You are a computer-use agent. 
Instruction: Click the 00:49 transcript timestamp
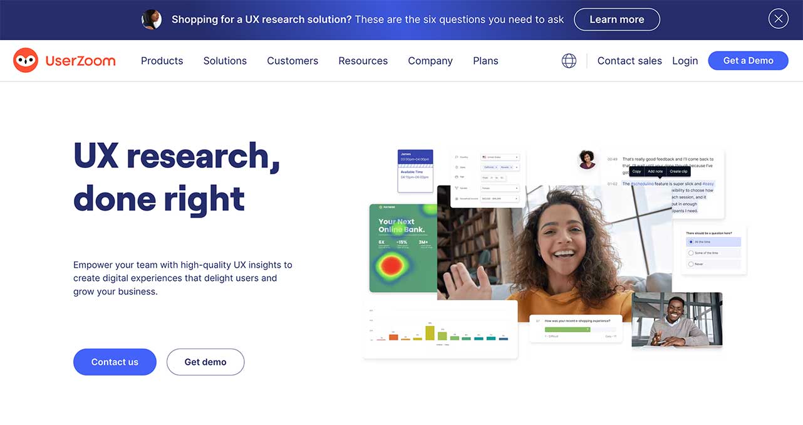click(612, 159)
